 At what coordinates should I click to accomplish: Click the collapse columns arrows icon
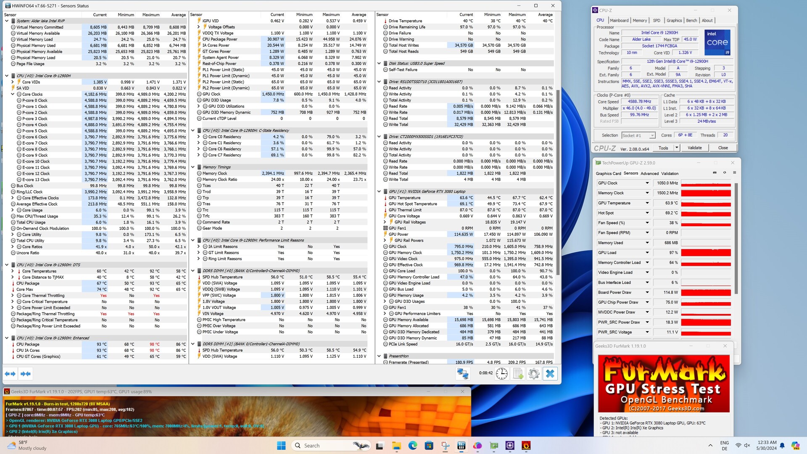click(26, 373)
